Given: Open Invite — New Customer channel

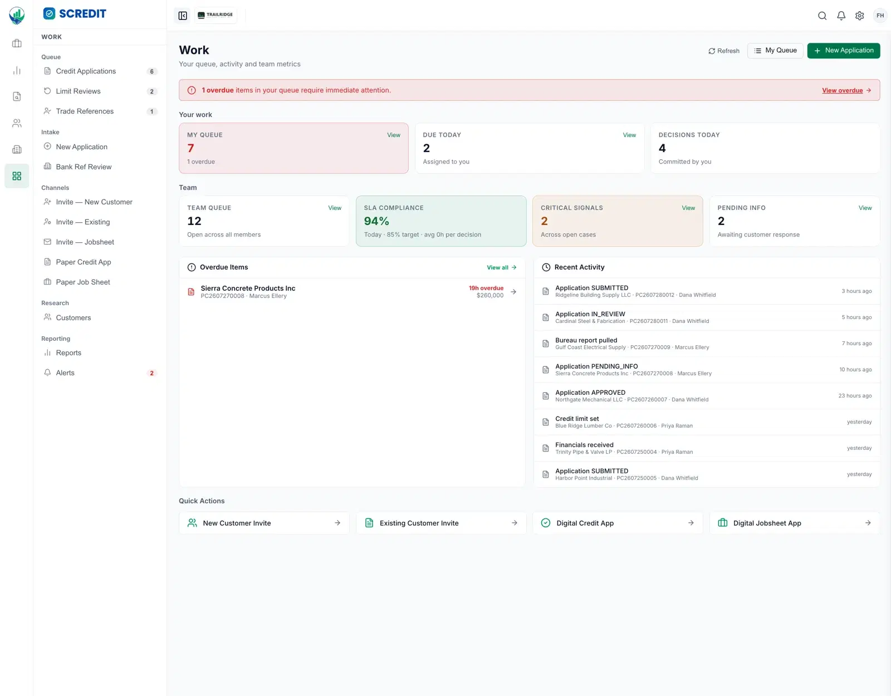Looking at the screenshot, I should coord(100,202).
